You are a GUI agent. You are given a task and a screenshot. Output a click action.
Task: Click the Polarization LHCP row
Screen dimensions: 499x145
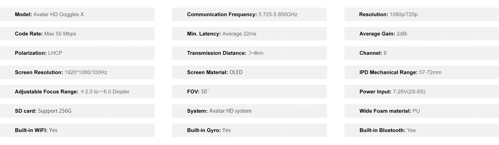click(x=77, y=53)
